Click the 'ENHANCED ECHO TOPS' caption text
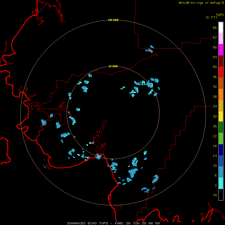This screenshot has width=225, height=225. pyautogui.click(x=88, y=223)
